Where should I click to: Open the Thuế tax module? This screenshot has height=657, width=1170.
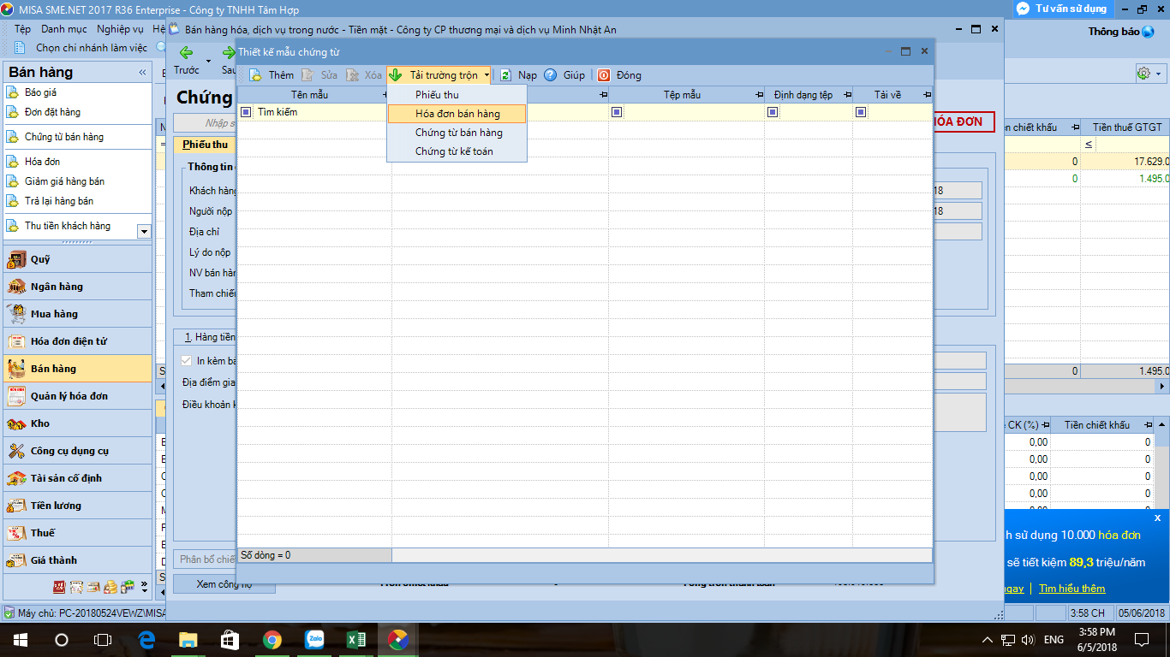pos(77,533)
